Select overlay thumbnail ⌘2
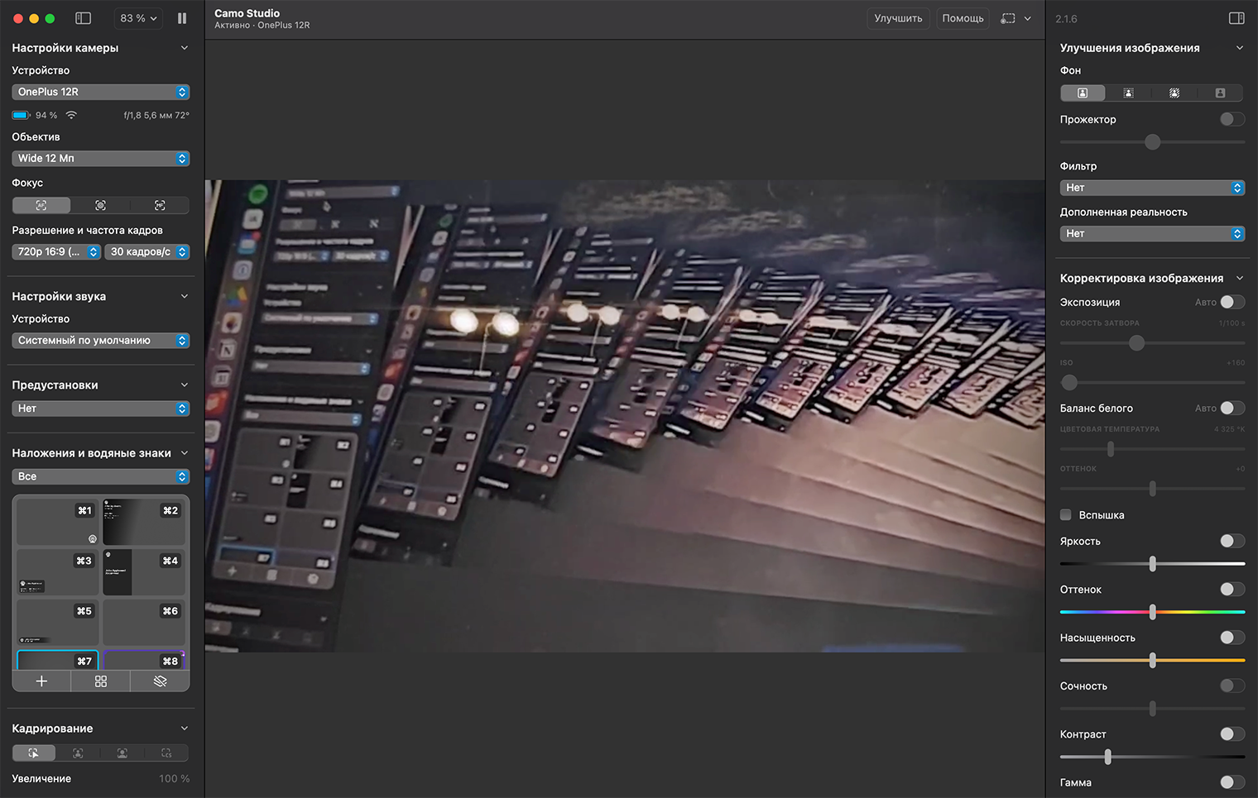The width and height of the screenshot is (1258, 798). click(144, 521)
